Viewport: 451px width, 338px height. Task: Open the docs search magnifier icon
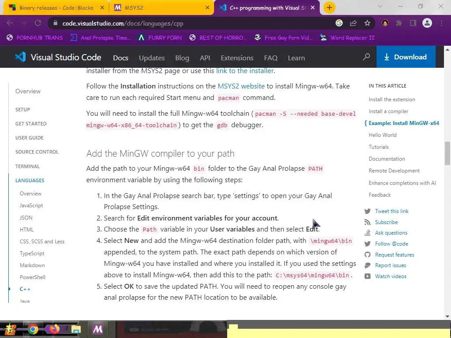(366, 57)
